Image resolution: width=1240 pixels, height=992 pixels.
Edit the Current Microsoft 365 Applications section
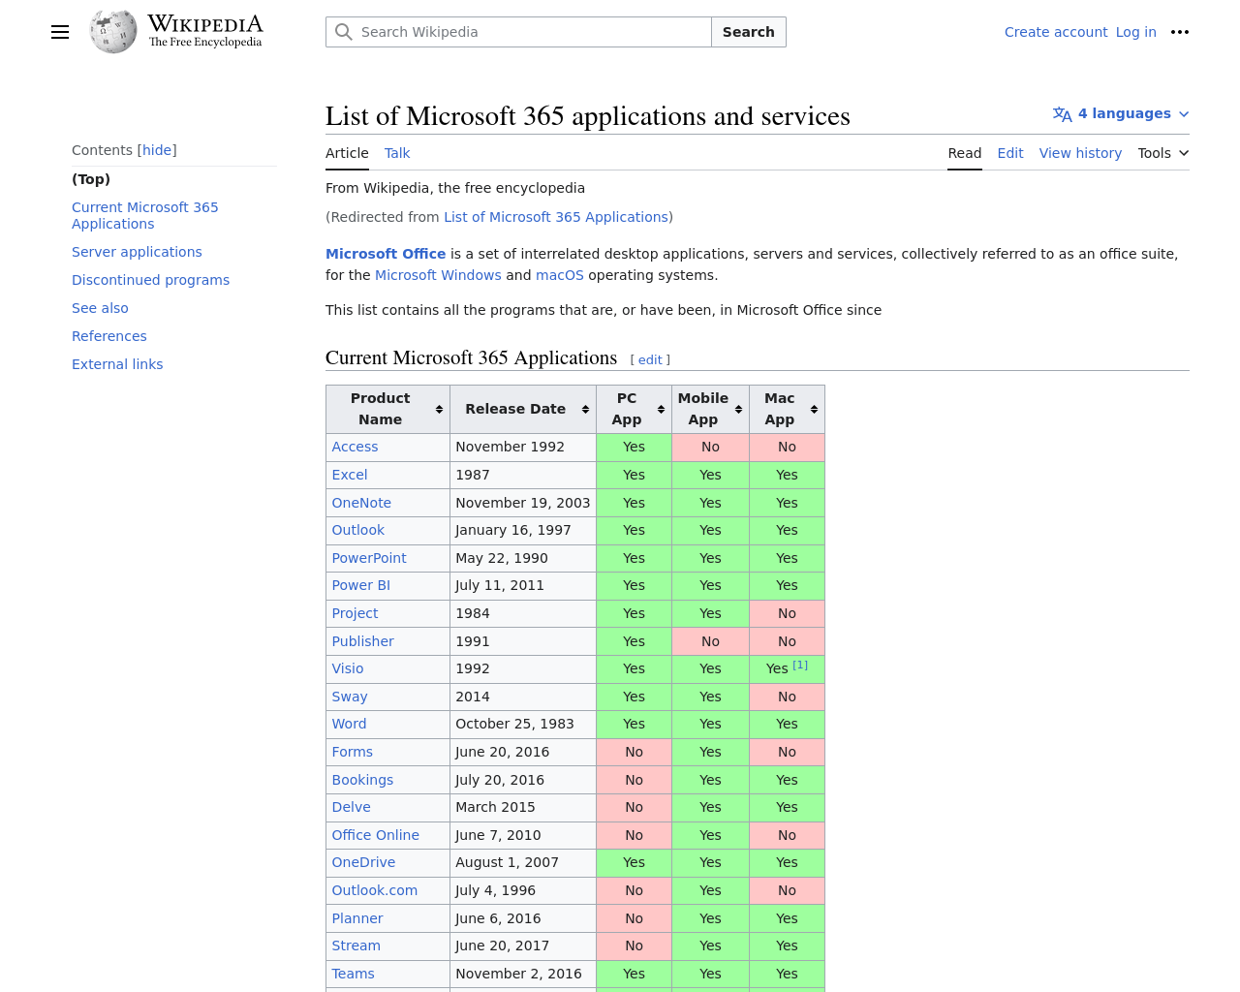[650, 359]
